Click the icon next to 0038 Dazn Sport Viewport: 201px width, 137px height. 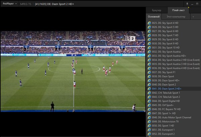(x=149, y=76)
